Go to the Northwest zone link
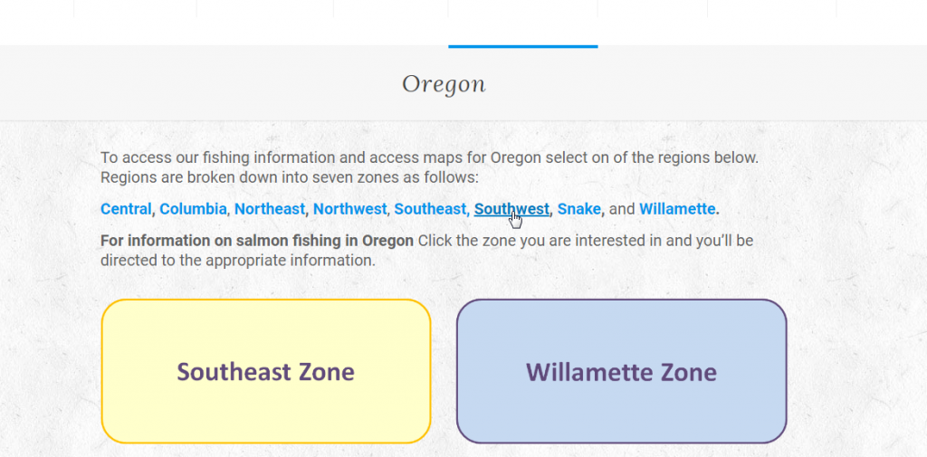Screen dimensions: 927x457 (x=350, y=209)
